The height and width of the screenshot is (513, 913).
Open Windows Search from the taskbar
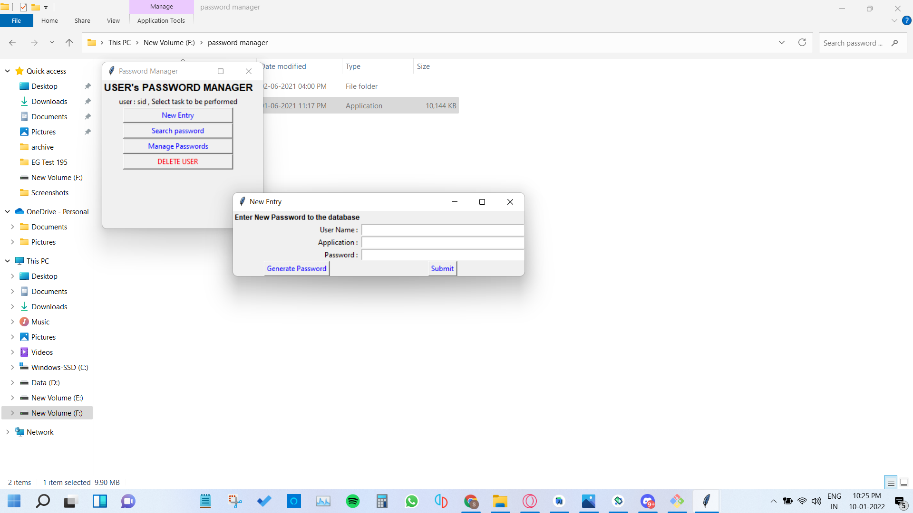pos(43,501)
